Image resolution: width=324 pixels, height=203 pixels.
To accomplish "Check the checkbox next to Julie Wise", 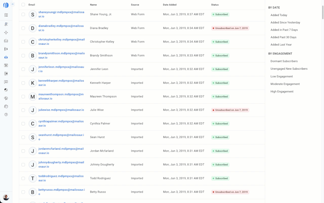I will 23,110.
